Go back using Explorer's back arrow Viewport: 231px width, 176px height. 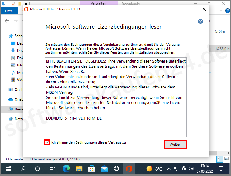pos(7,21)
